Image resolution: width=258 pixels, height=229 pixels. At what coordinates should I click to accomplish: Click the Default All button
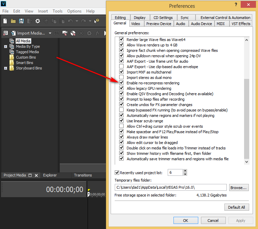pos(237,207)
